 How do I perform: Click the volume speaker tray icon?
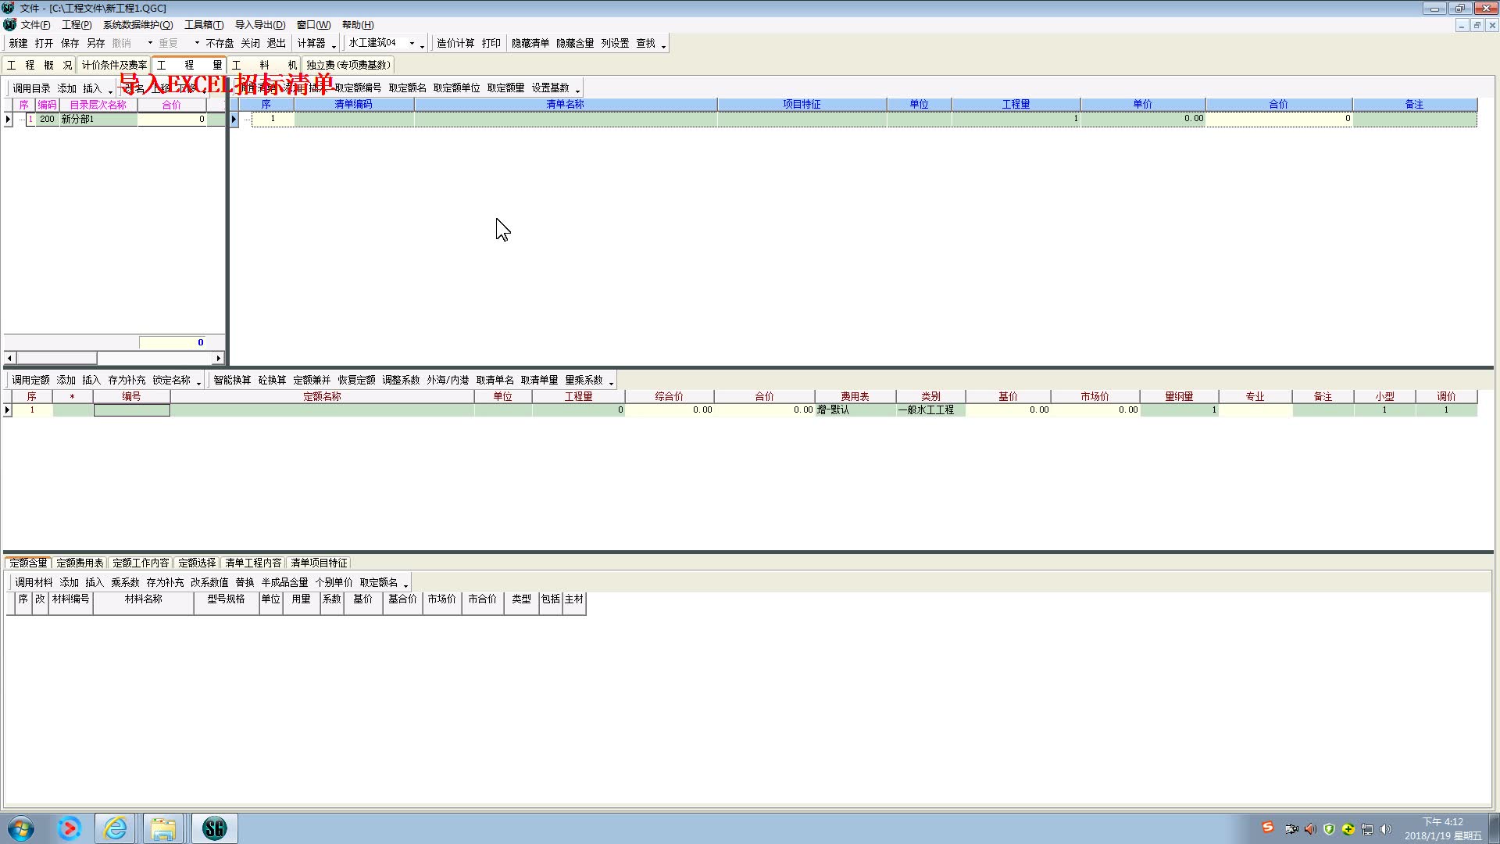1386,829
